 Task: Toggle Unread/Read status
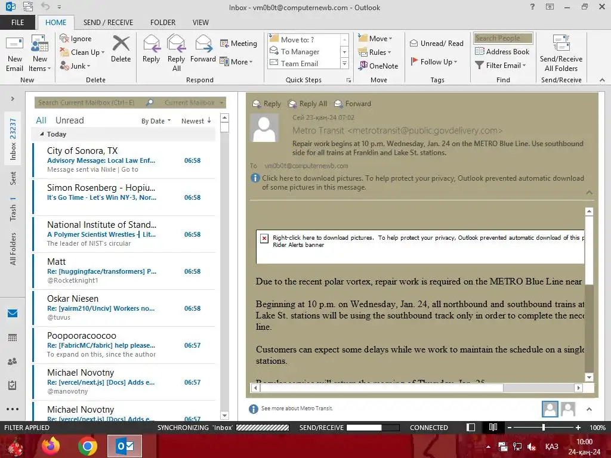point(437,43)
